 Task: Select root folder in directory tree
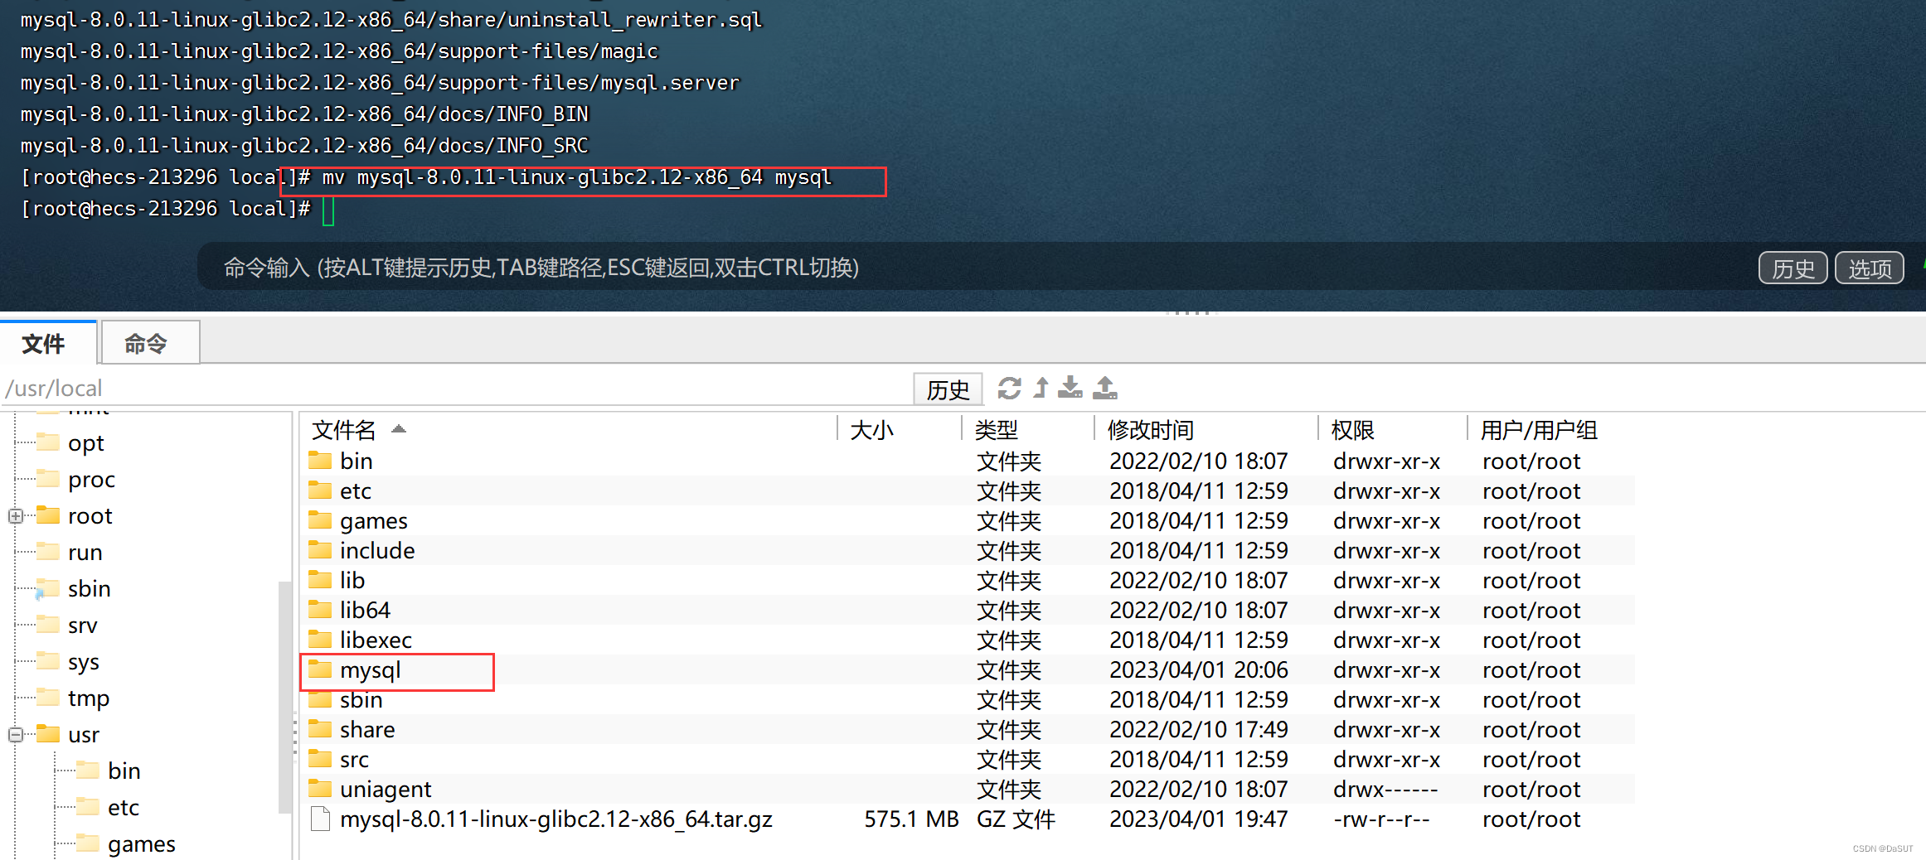click(x=89, y=515)
